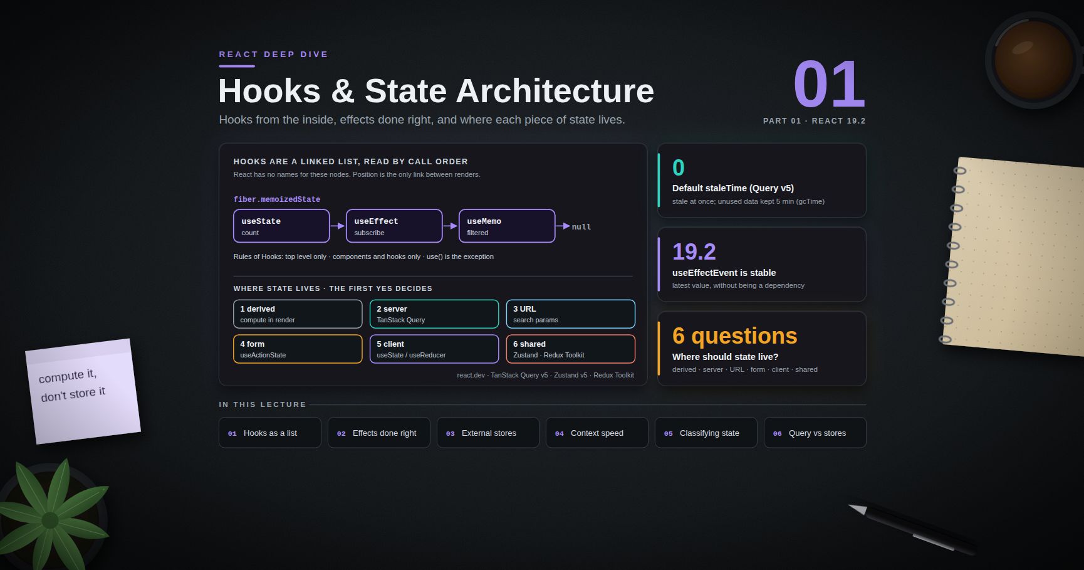This screenshot has height=570, width=1084.
Task: Click the subtitle 'Hooks from the inside…'
Action: pyautogui.click(x=422, y=120)
